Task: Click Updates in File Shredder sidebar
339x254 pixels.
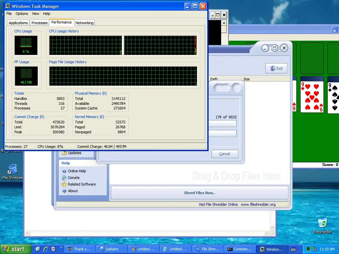Action: [74, 153]
